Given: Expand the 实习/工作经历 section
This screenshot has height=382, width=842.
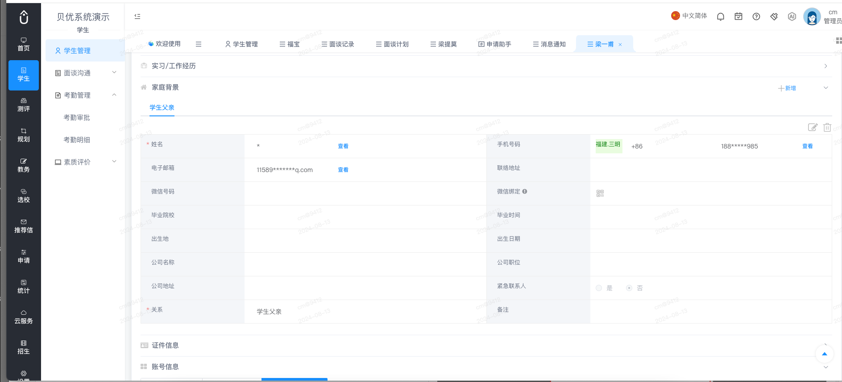Looking at the screenshot, I should [x=486, y=66].
